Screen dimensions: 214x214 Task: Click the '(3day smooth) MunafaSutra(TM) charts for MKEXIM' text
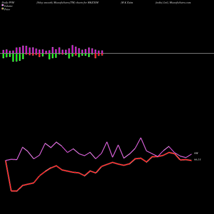pos(67,3)
